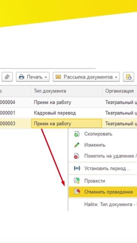Click the pencil icon beside Изменить
The image size is (137, 243).
coord(77,145)
